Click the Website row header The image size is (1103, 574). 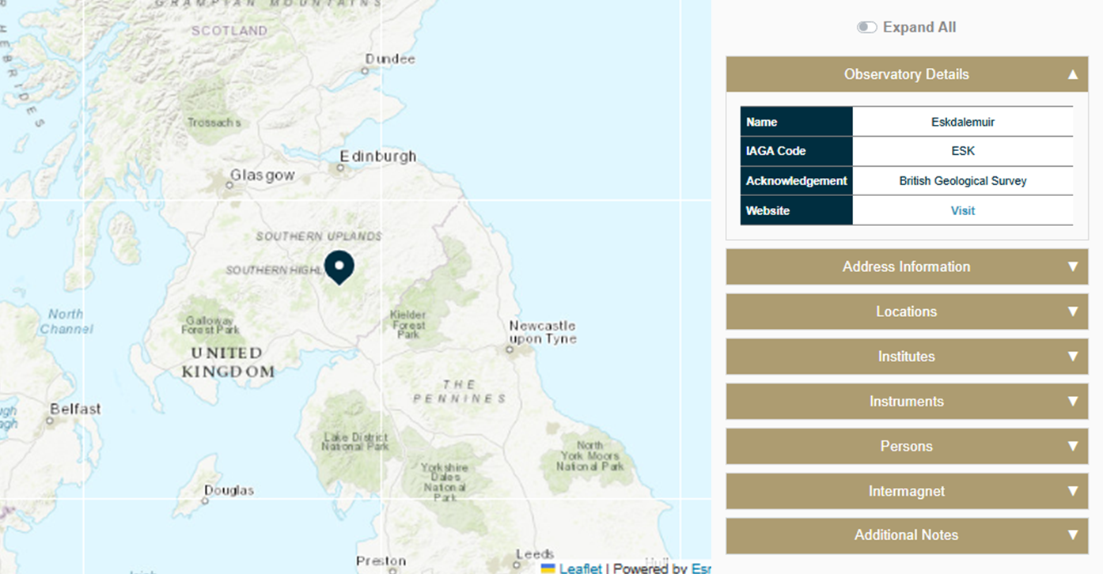[x=797, y=210]
